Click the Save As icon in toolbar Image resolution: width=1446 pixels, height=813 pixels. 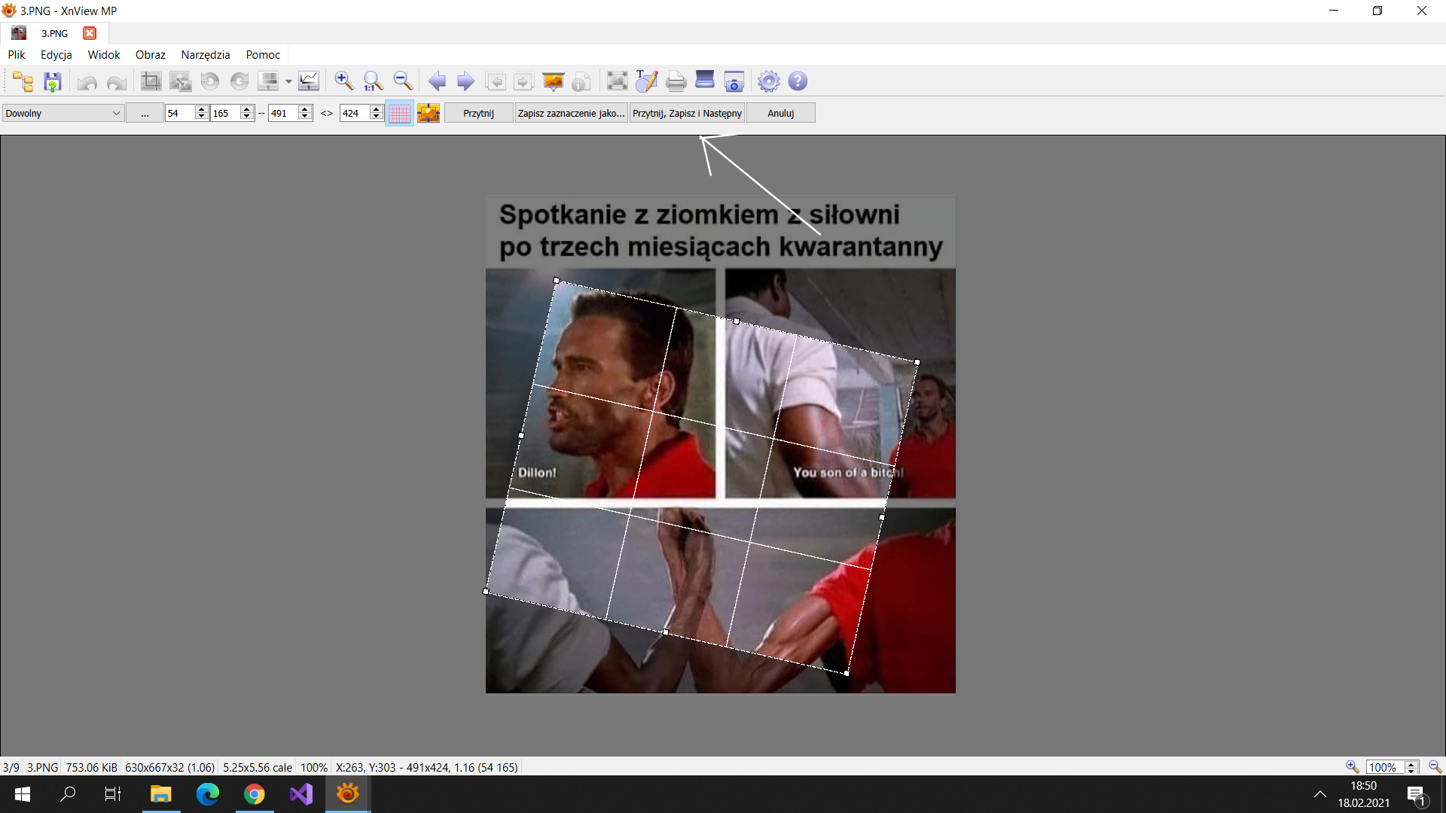(x=52, y=81)
